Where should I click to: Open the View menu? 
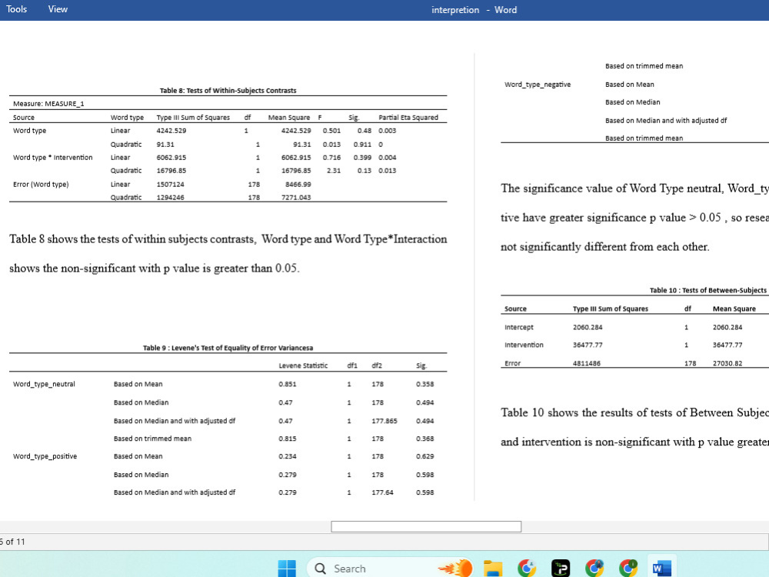click(x=57, y=8)
